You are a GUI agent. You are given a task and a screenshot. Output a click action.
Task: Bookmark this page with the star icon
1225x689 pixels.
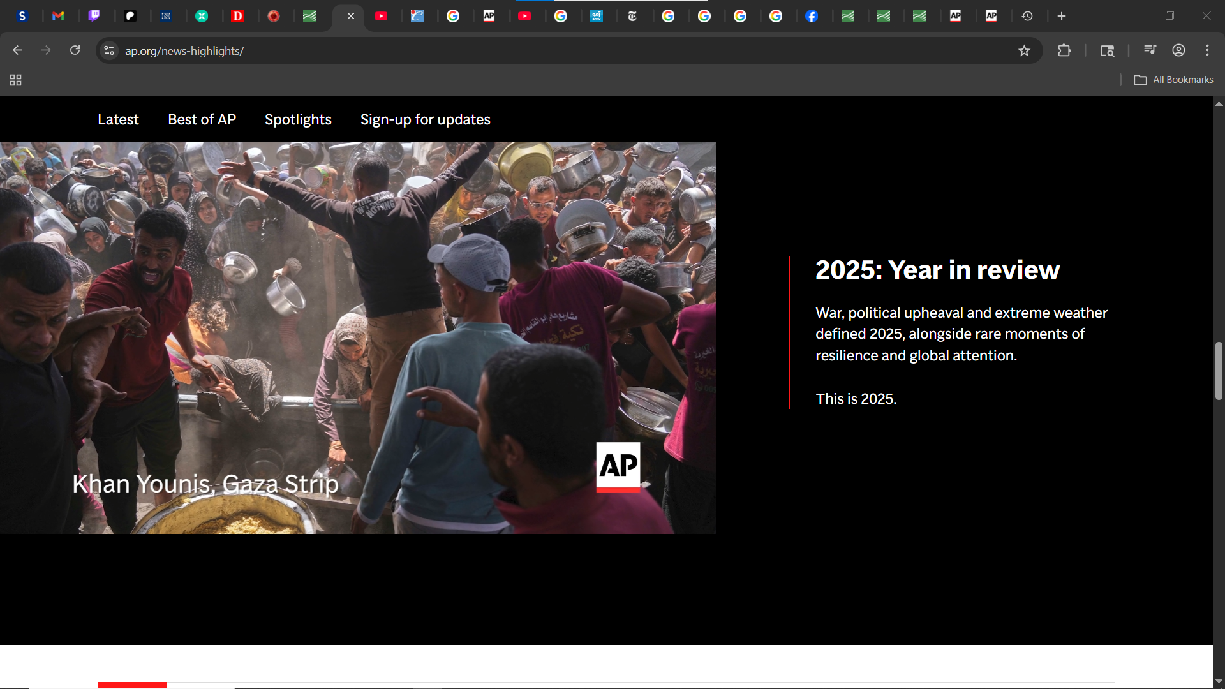coord(1024,51)
